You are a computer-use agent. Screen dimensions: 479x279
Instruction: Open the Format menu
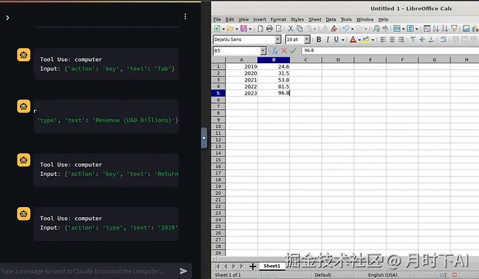(x=278, y=19)
